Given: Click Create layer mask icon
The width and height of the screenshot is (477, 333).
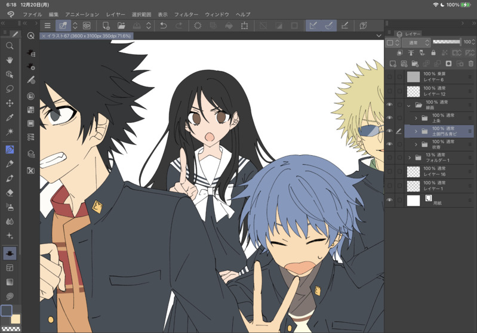Looking at the screenshot, I should click(448, 64).
